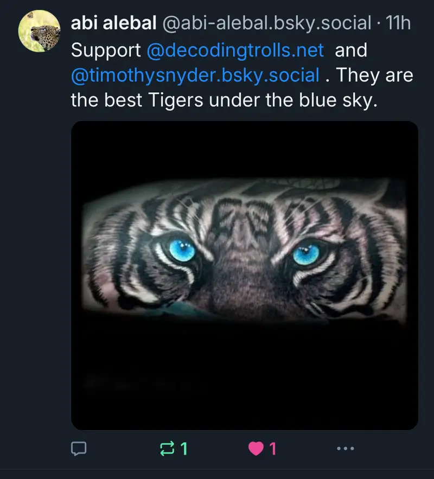Click the pink like count number
Viewport: 434px width, 479px height.
[273, 449]
